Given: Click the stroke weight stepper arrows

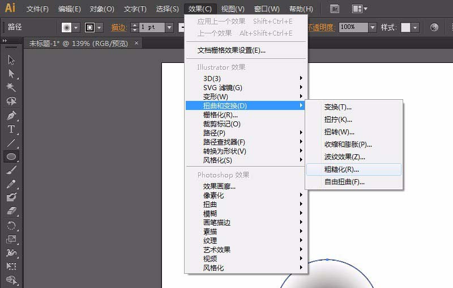Looking at the screenshot, I should [135, 27].
